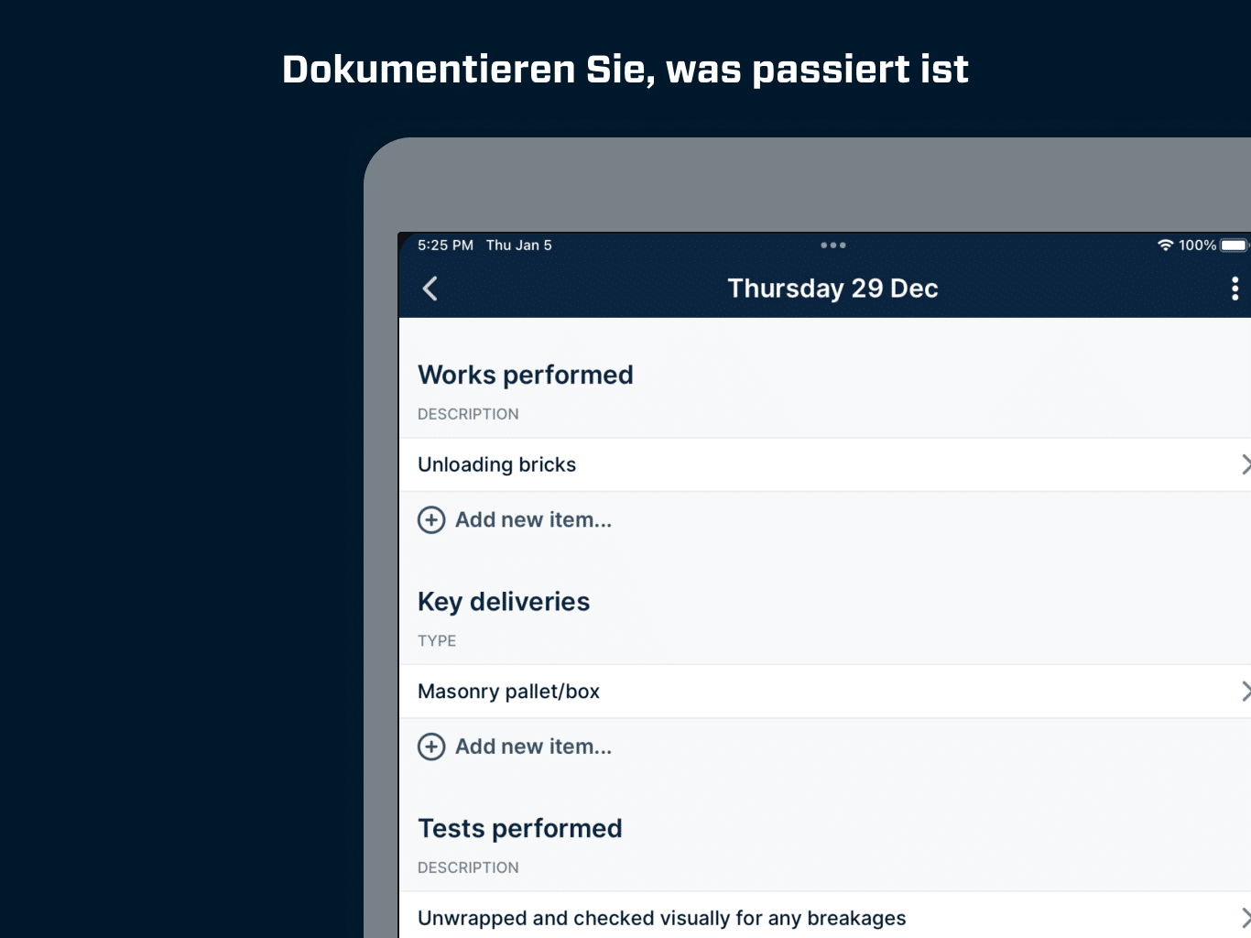Tap the Key deliveries section heading
Viewport: 1251px width, 938px height.
[x=504, y=602]
